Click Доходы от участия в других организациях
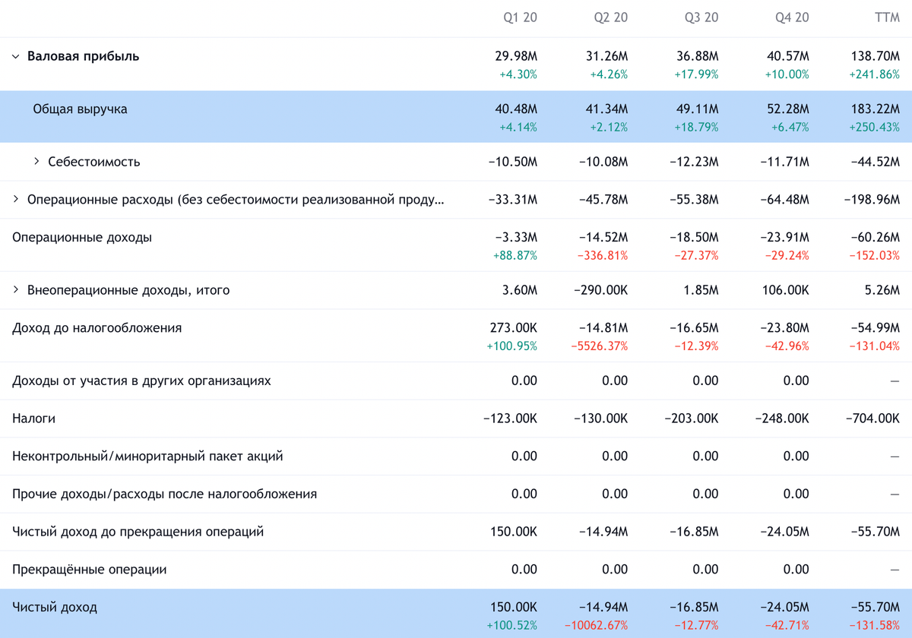This screenshot has width=912, height=638. 141,381
